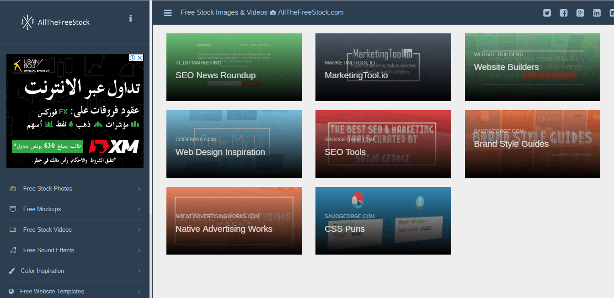Open the email share icon

pyautogui.click(x=612, y=13)
